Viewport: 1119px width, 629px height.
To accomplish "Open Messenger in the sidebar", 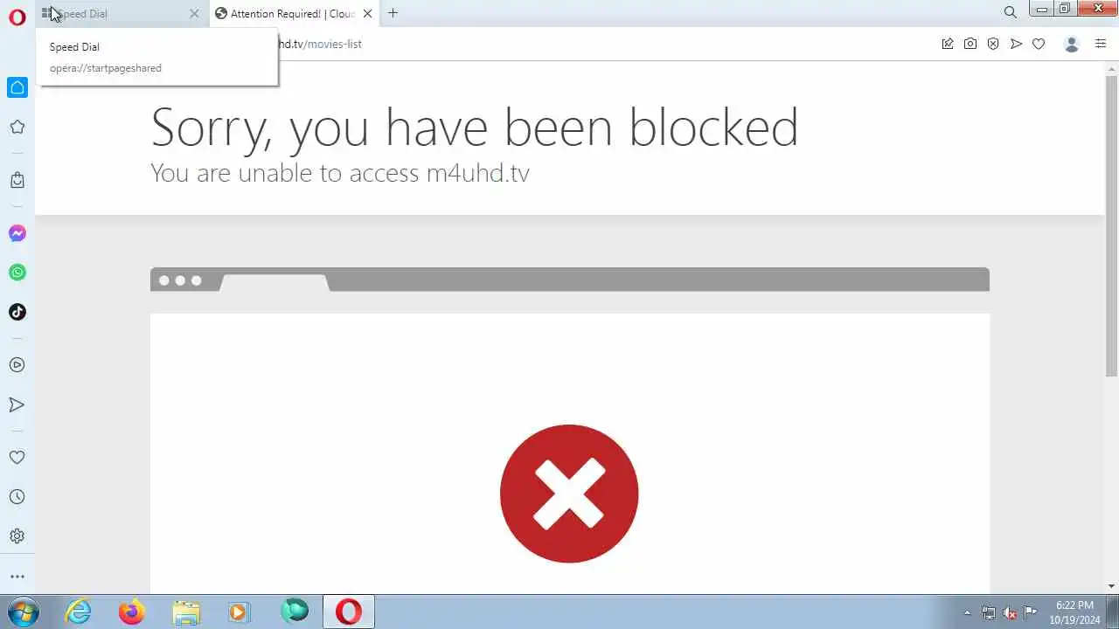I will [17, 233].
